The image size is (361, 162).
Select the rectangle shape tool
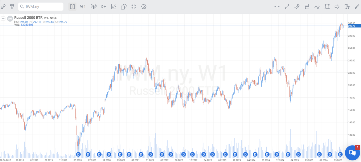pos(327,7)
